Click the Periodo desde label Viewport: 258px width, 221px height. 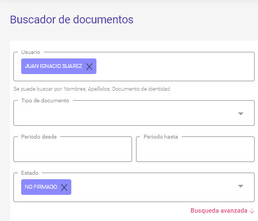39,137
